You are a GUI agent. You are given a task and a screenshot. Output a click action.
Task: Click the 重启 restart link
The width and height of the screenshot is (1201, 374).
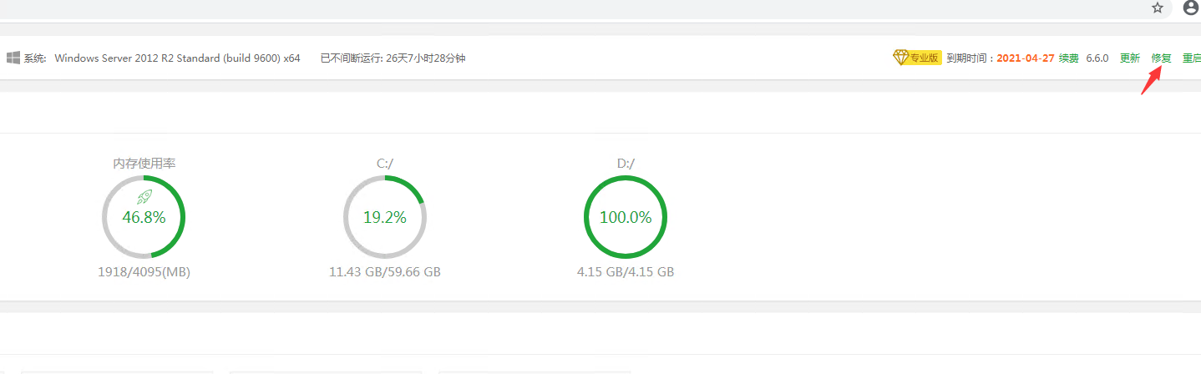(1192, 58)
